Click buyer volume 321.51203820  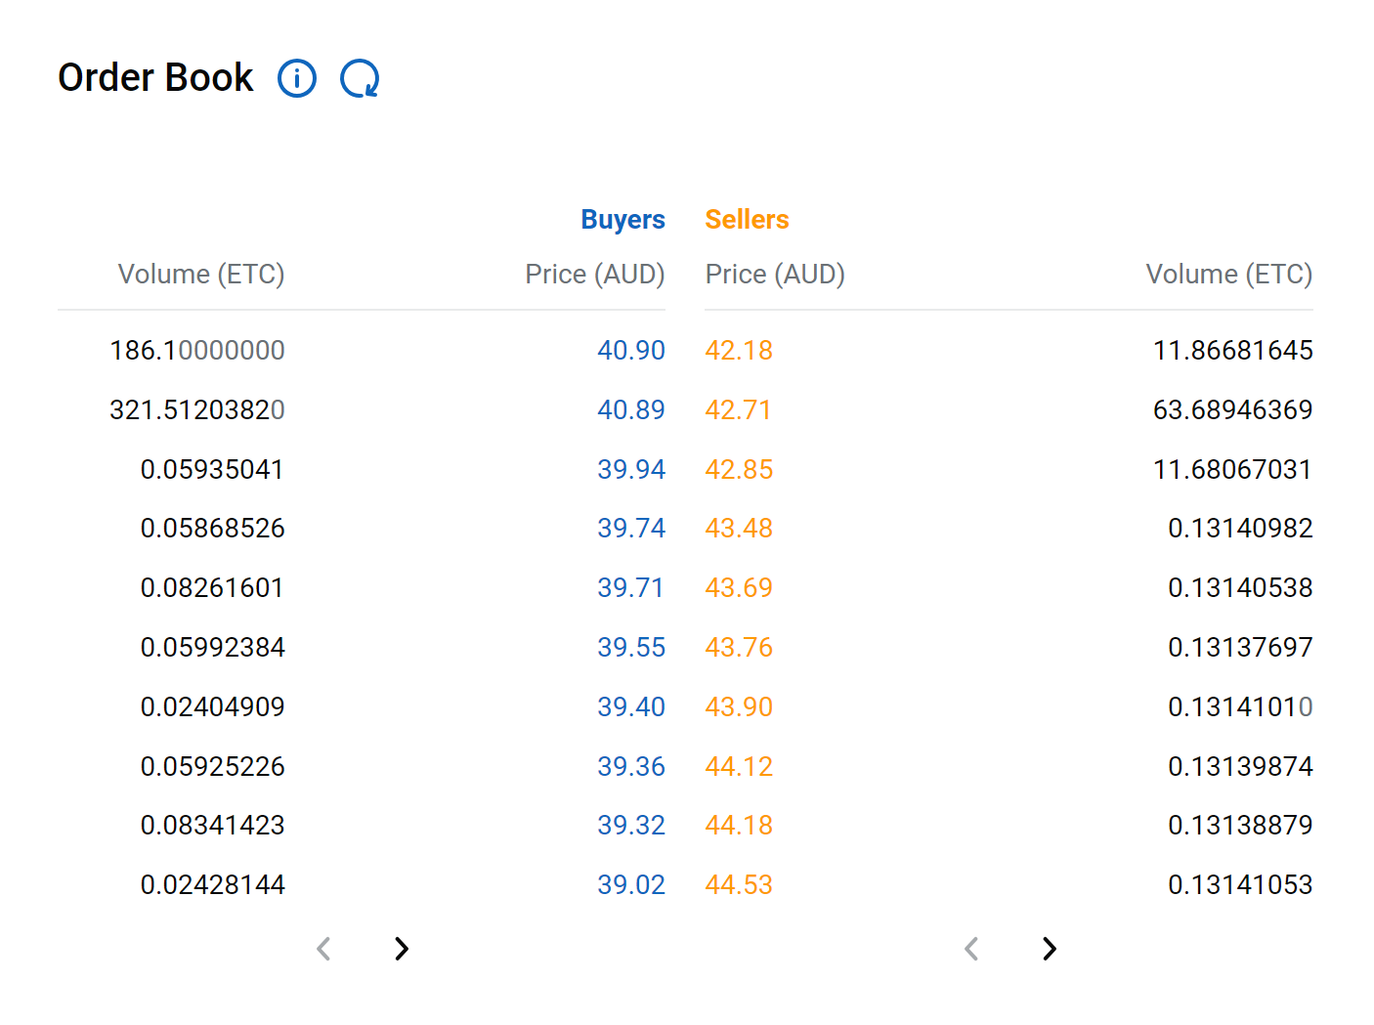coord(197,409)
